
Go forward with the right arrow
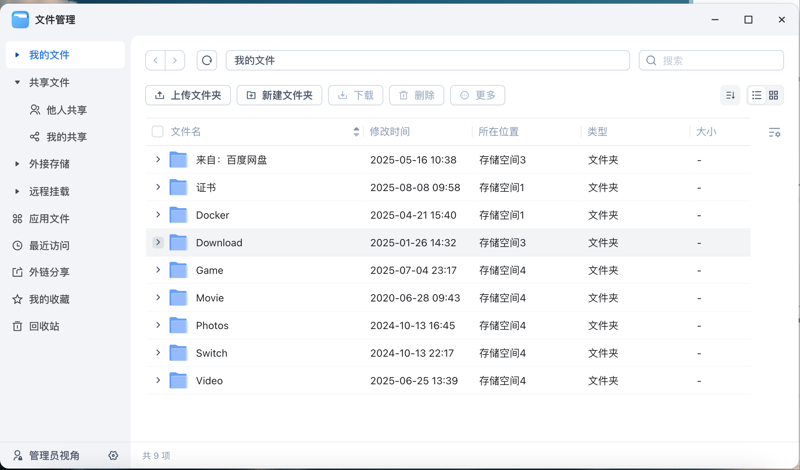[x=175, y=60]
